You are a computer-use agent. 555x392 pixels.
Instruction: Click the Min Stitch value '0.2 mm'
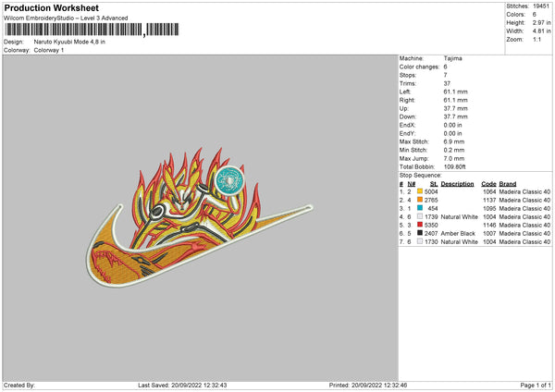pos(454,151)
